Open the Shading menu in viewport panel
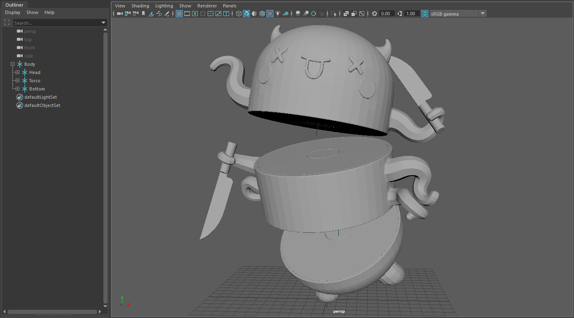Image resolution: width=574 pixels, height=318 pixels. [x=140, y=6]
